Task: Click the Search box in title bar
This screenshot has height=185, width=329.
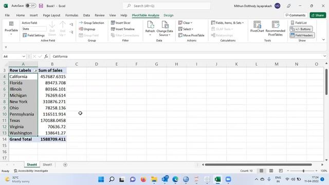Action: pos(167,6)
